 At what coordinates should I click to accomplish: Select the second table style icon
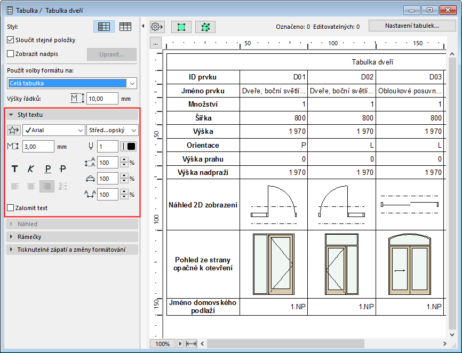point(125,26)
